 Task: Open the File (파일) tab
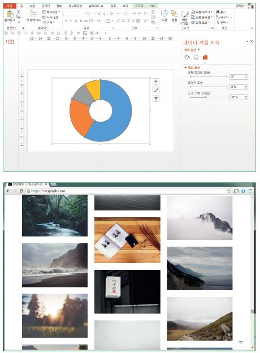tap(10, 6)
